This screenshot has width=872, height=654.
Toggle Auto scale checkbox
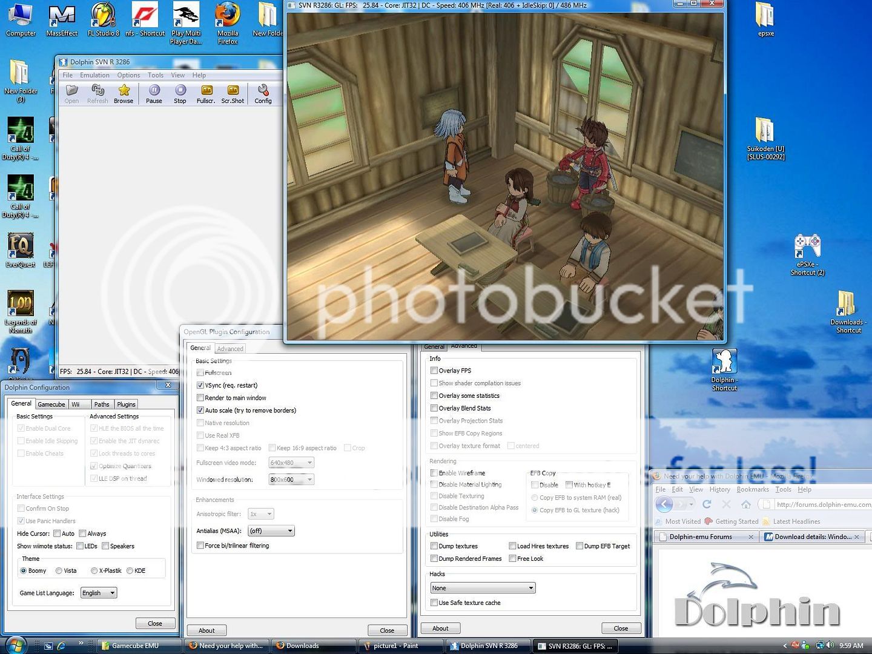pos(200,410)
